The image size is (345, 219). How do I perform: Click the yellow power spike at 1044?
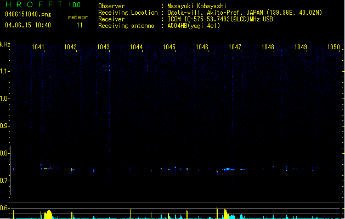coord(130,214)
